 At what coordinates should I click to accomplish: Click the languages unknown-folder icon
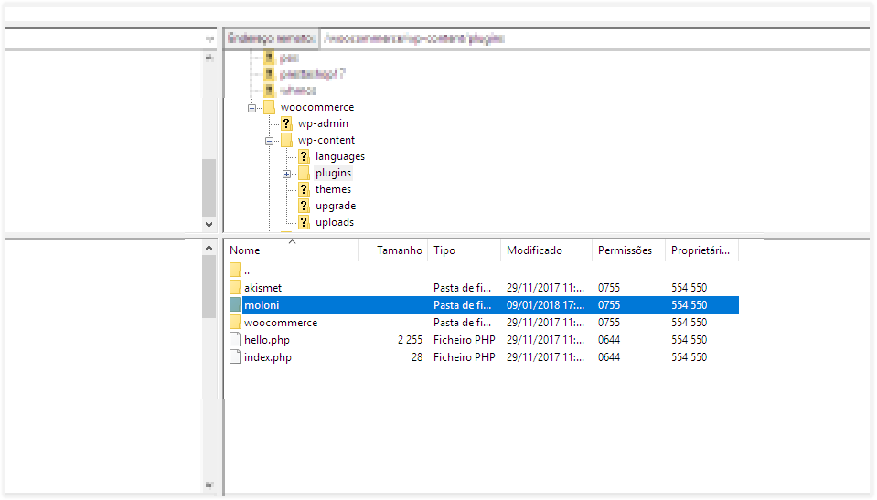(304, 156)
